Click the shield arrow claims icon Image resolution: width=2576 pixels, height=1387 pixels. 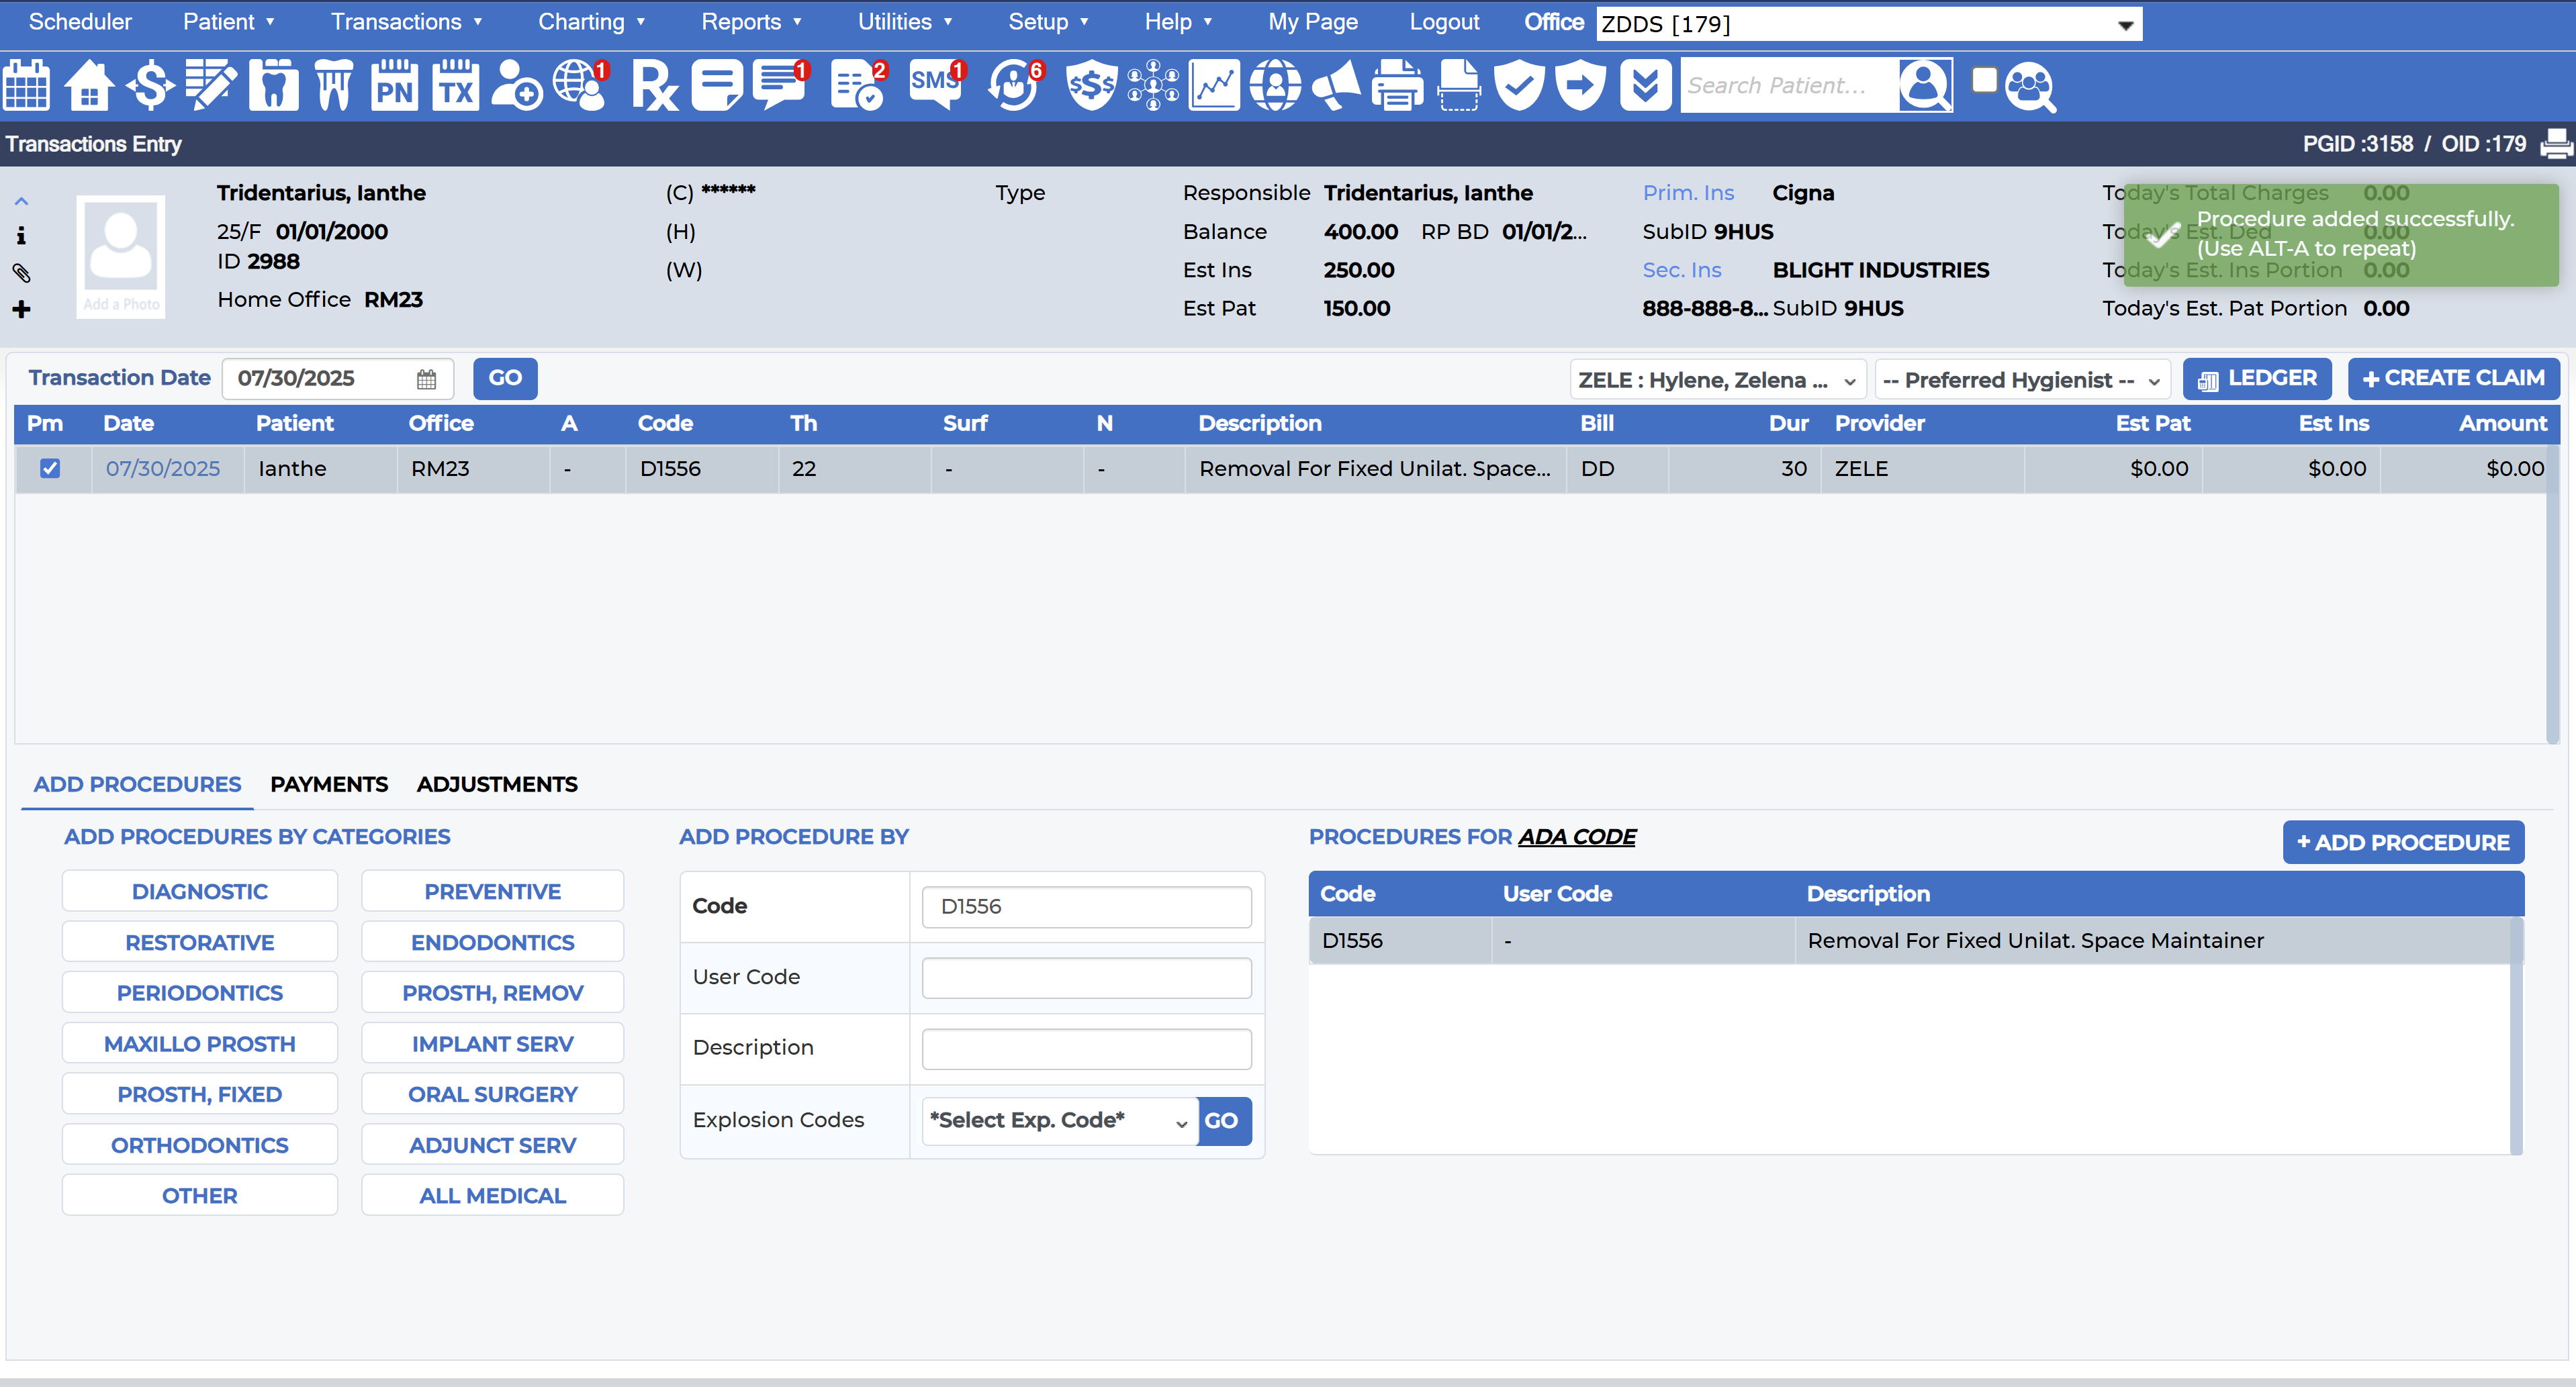click(1580, 86)
